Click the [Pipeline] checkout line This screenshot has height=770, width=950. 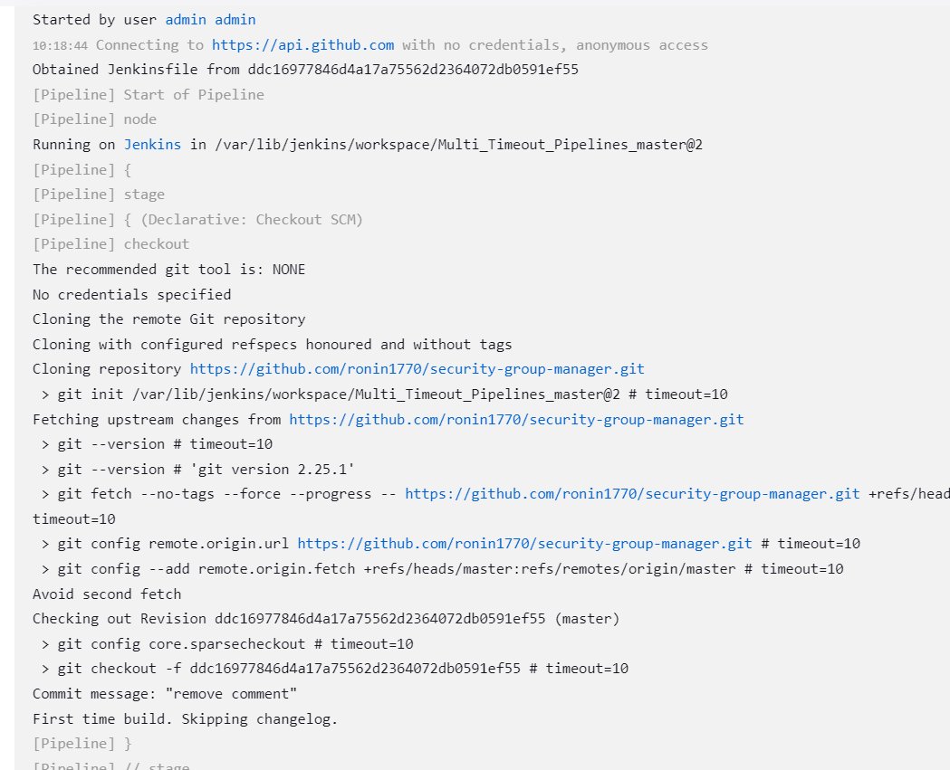tap(110, 243)
